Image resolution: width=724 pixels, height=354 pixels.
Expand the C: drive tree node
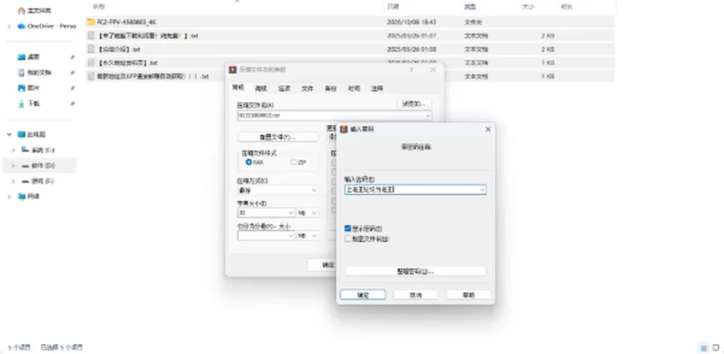coord(13,150)
